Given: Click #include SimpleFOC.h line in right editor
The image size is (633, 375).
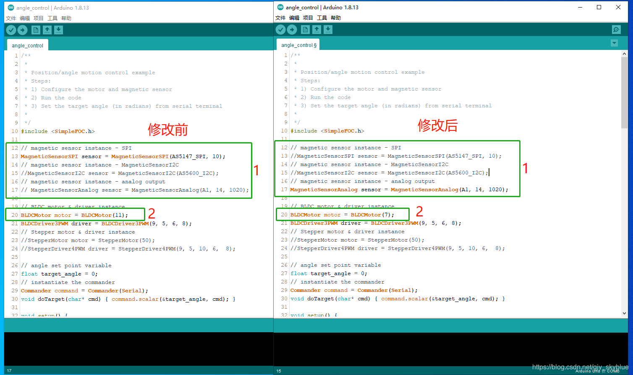Looking at the screenshot, I should tap(327, 131).
